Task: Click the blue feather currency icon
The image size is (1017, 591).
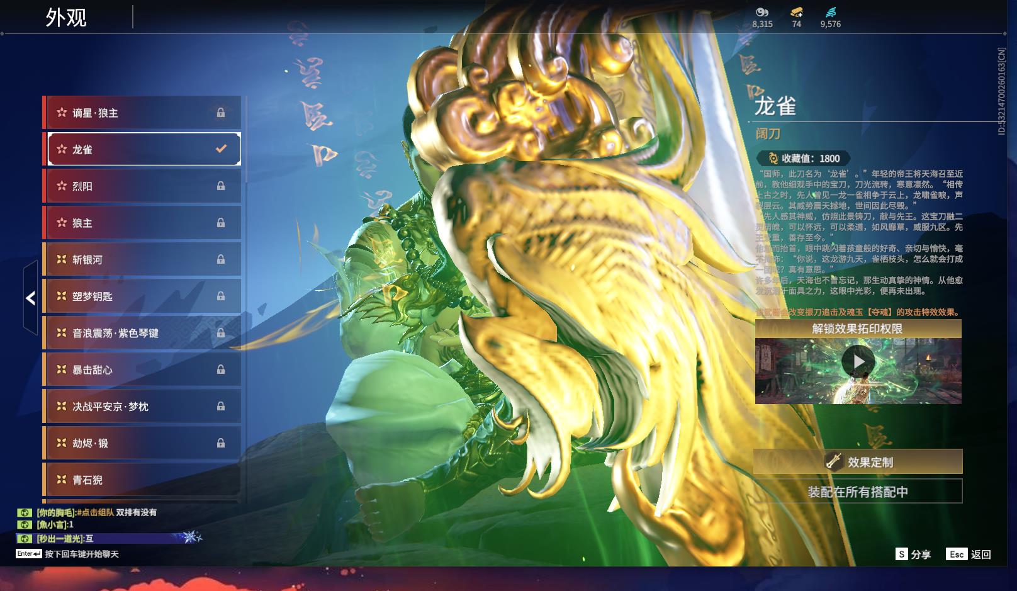Action: [830, 12]
